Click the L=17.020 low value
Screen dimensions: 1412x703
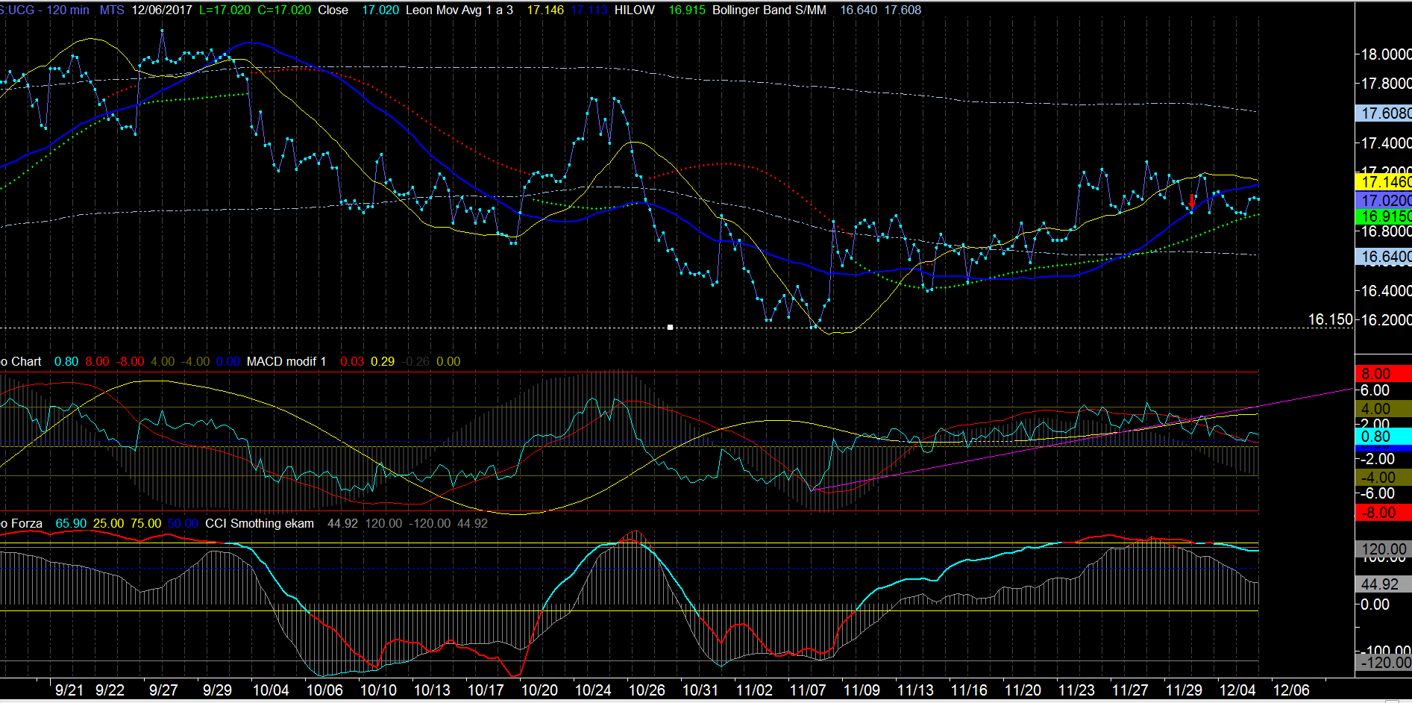(225, 10)
